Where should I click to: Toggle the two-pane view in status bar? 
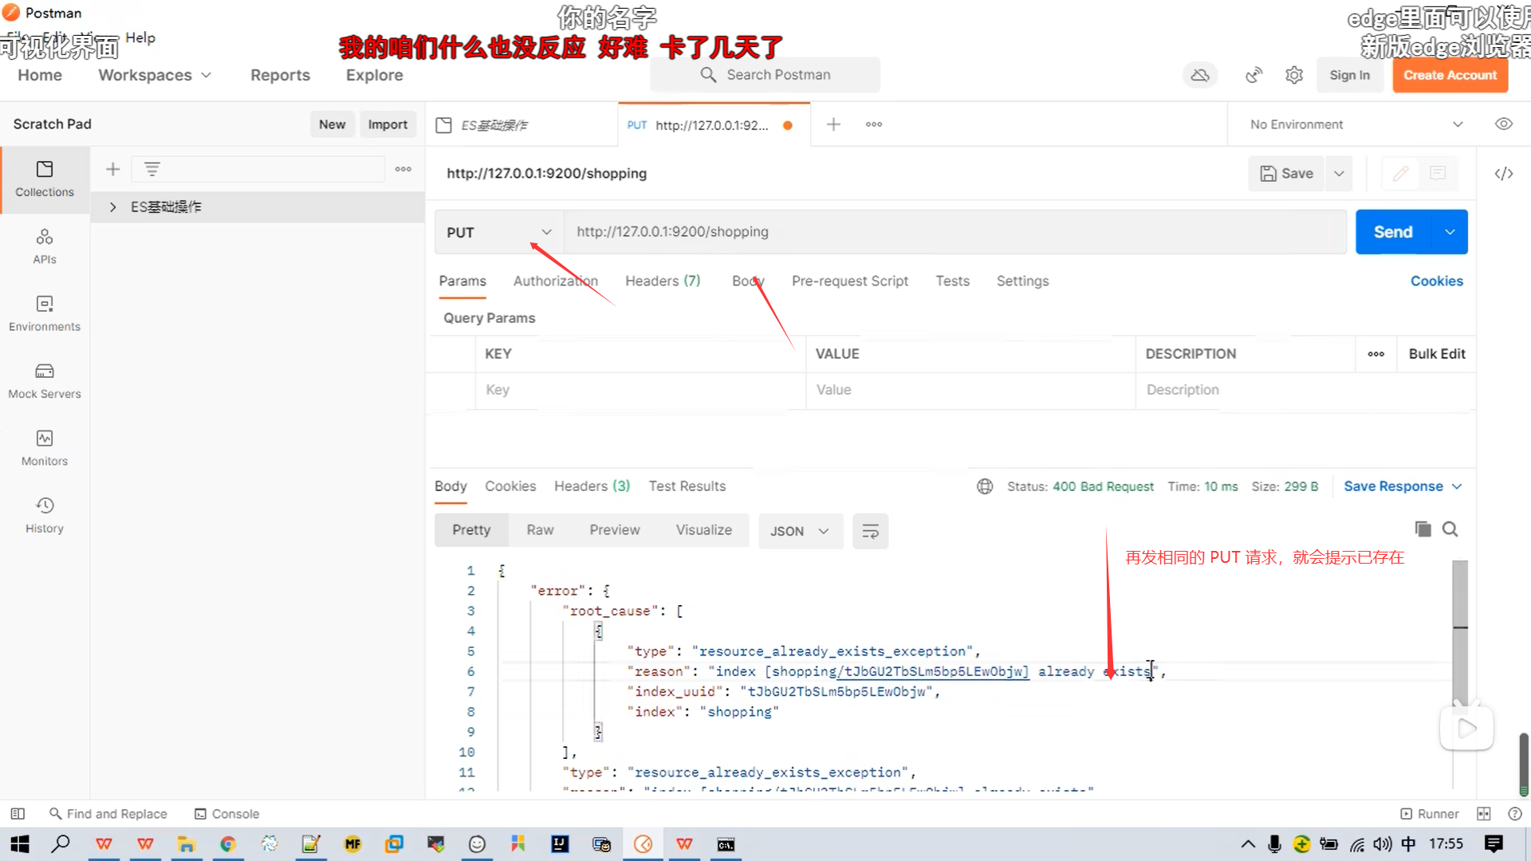point(1483,814)
